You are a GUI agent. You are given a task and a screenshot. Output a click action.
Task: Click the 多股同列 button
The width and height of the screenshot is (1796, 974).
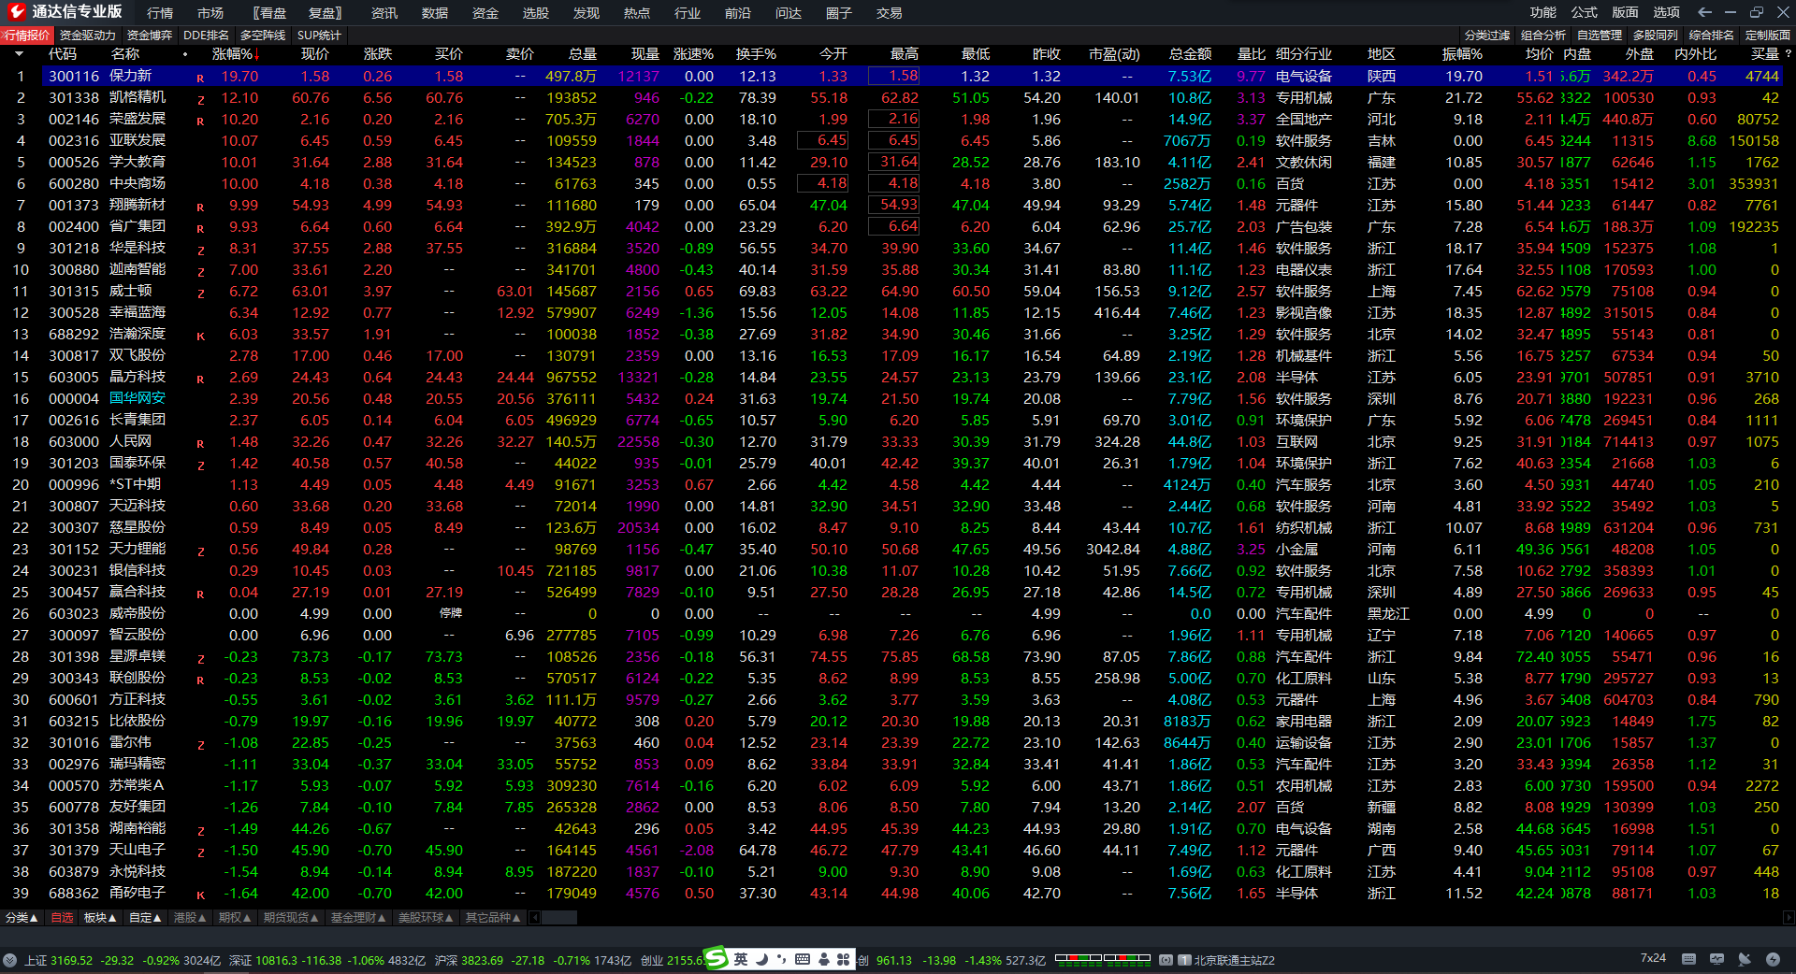click(x=1656, y=36)
